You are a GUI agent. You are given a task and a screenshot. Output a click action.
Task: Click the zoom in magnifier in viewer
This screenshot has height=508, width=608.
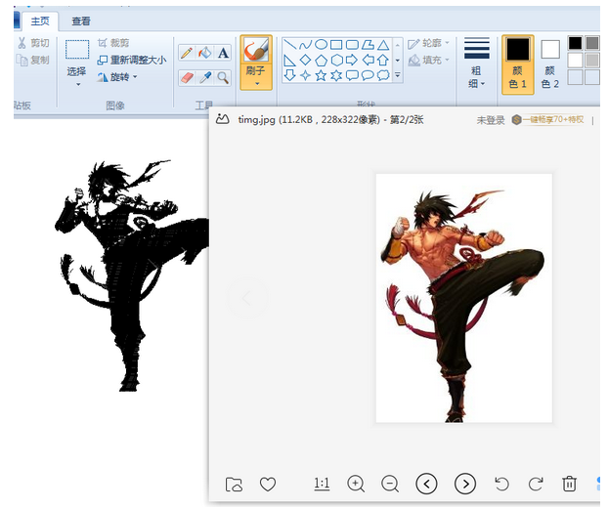click(356, 484)
